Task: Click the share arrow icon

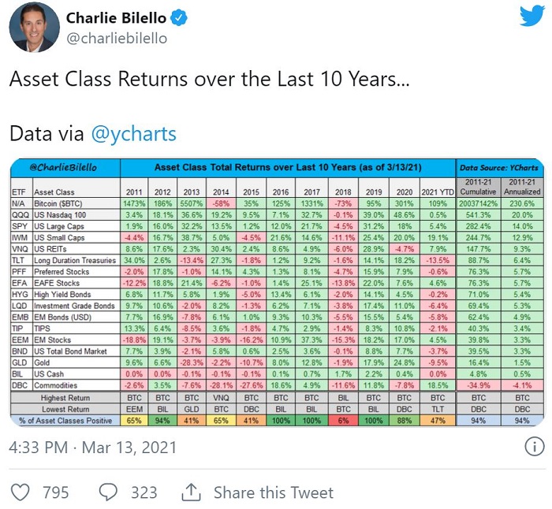Action: pyautogui.click(x=192, y=492)
